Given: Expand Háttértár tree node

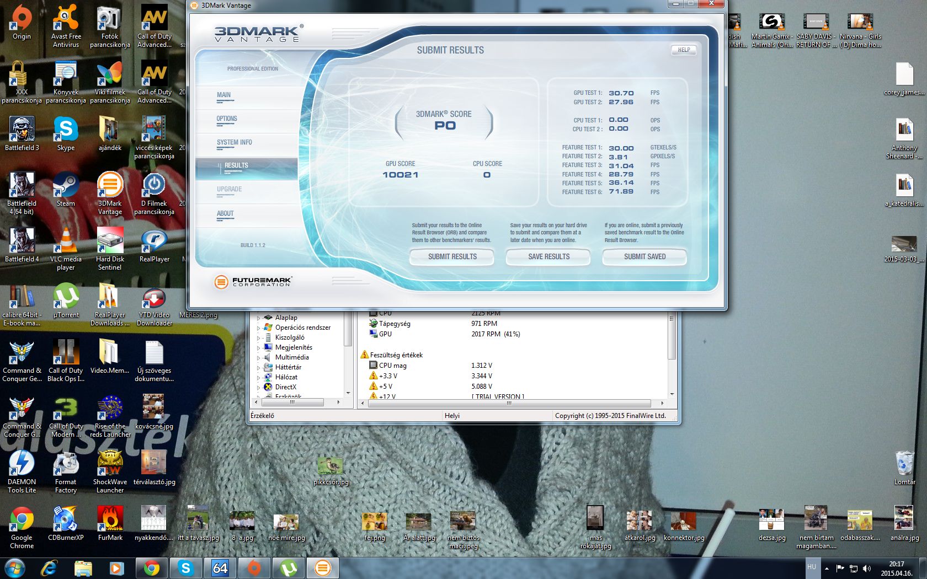Looking at the screenshot, I should click(258, 367).
